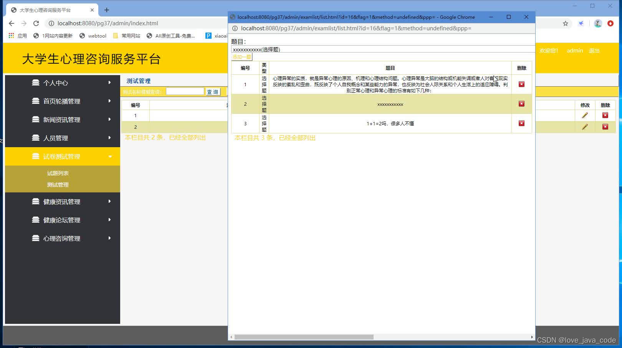Delete test row 1 in main window
This screenshot has height=348, width=622.
coord(605,115)
